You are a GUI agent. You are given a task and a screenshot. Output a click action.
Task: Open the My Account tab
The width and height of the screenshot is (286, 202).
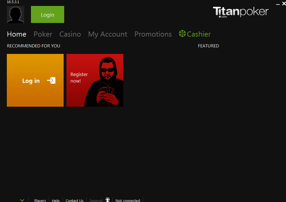pyautogui.click(x=108, y=34)
